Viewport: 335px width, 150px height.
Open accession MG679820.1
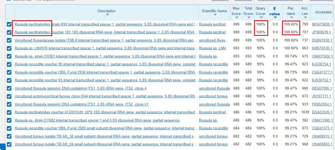(322, 24)
